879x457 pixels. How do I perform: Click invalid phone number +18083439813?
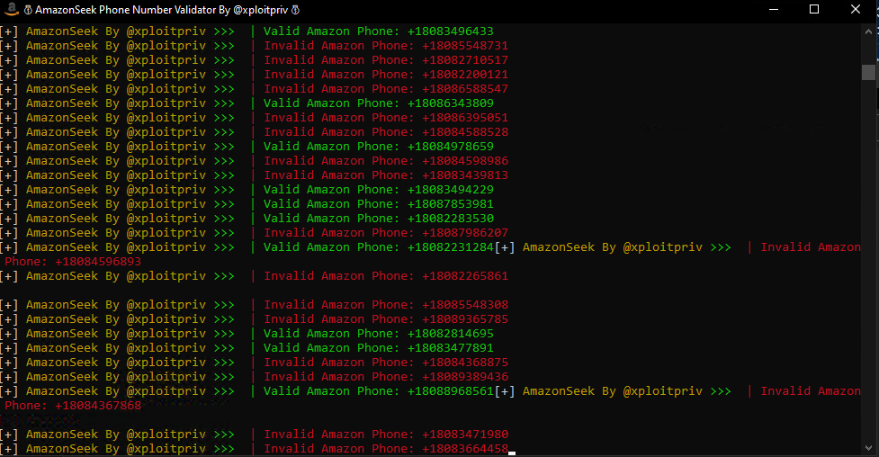click(464, 175)
